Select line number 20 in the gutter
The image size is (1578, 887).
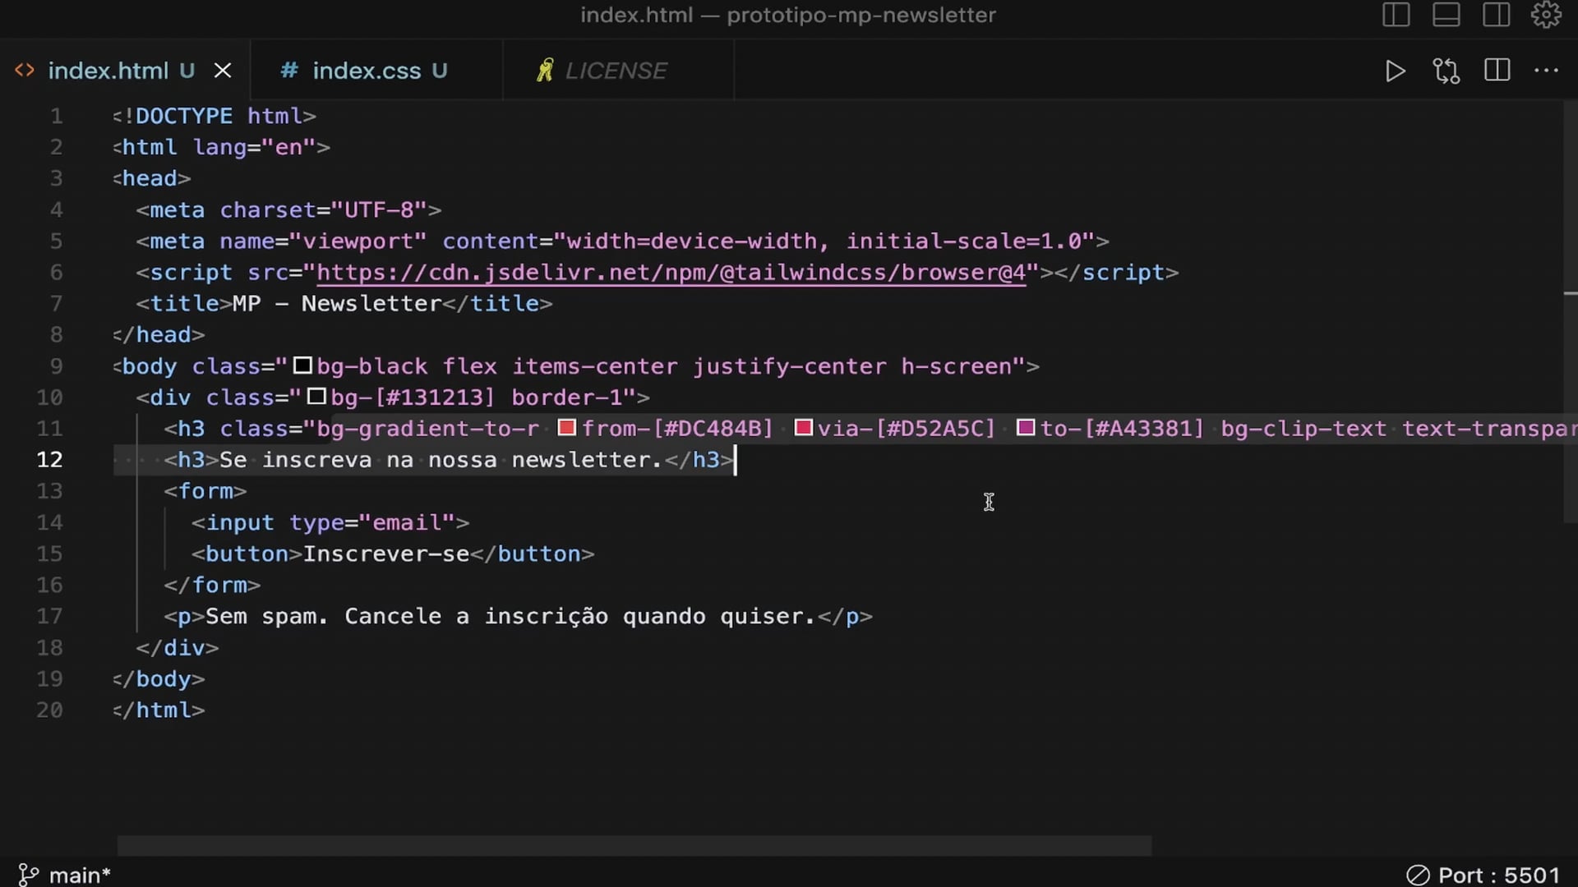click(49, 710)
